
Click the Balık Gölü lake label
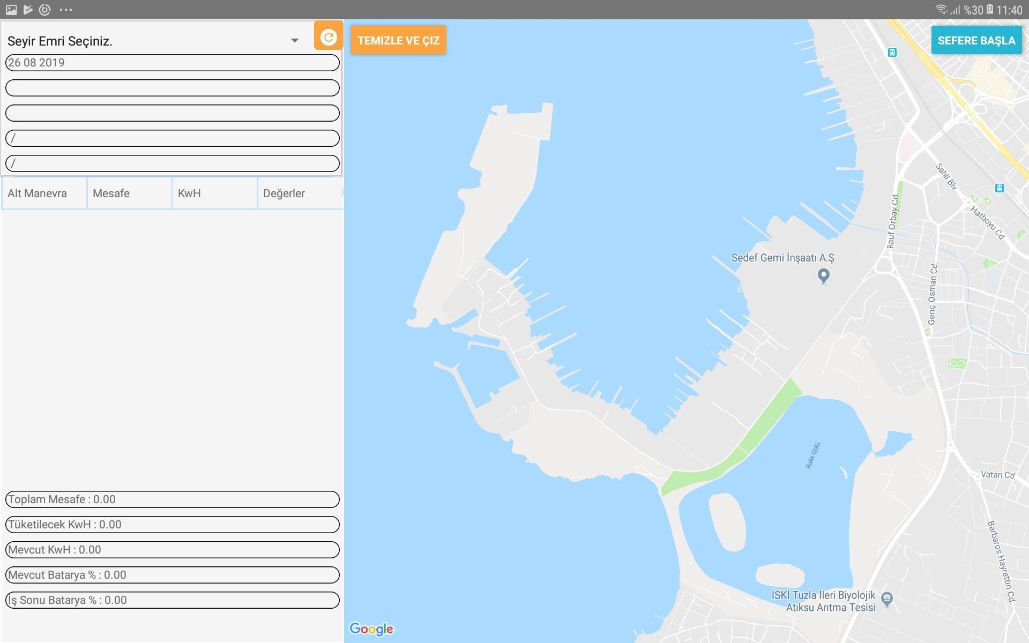click(x=813, y=455)
